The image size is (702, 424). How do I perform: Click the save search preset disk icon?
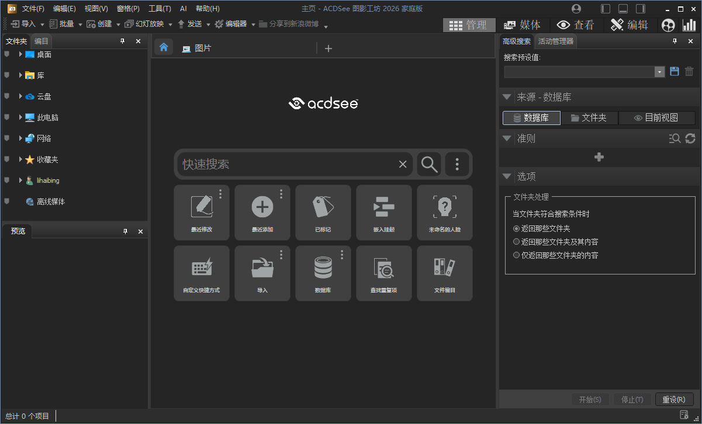[675, 71]
